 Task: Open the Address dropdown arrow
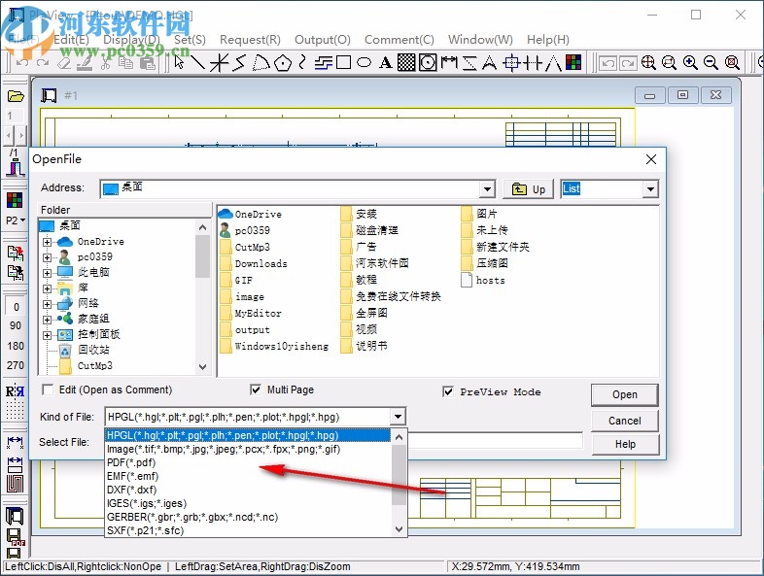point(487,188)
